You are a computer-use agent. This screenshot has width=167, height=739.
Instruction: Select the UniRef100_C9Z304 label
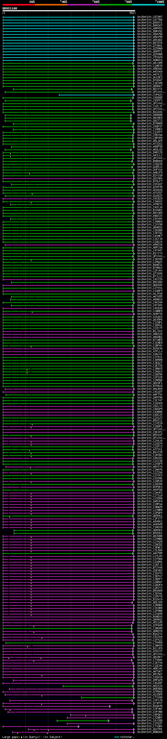pyautogui.click(x=150, y=636)
